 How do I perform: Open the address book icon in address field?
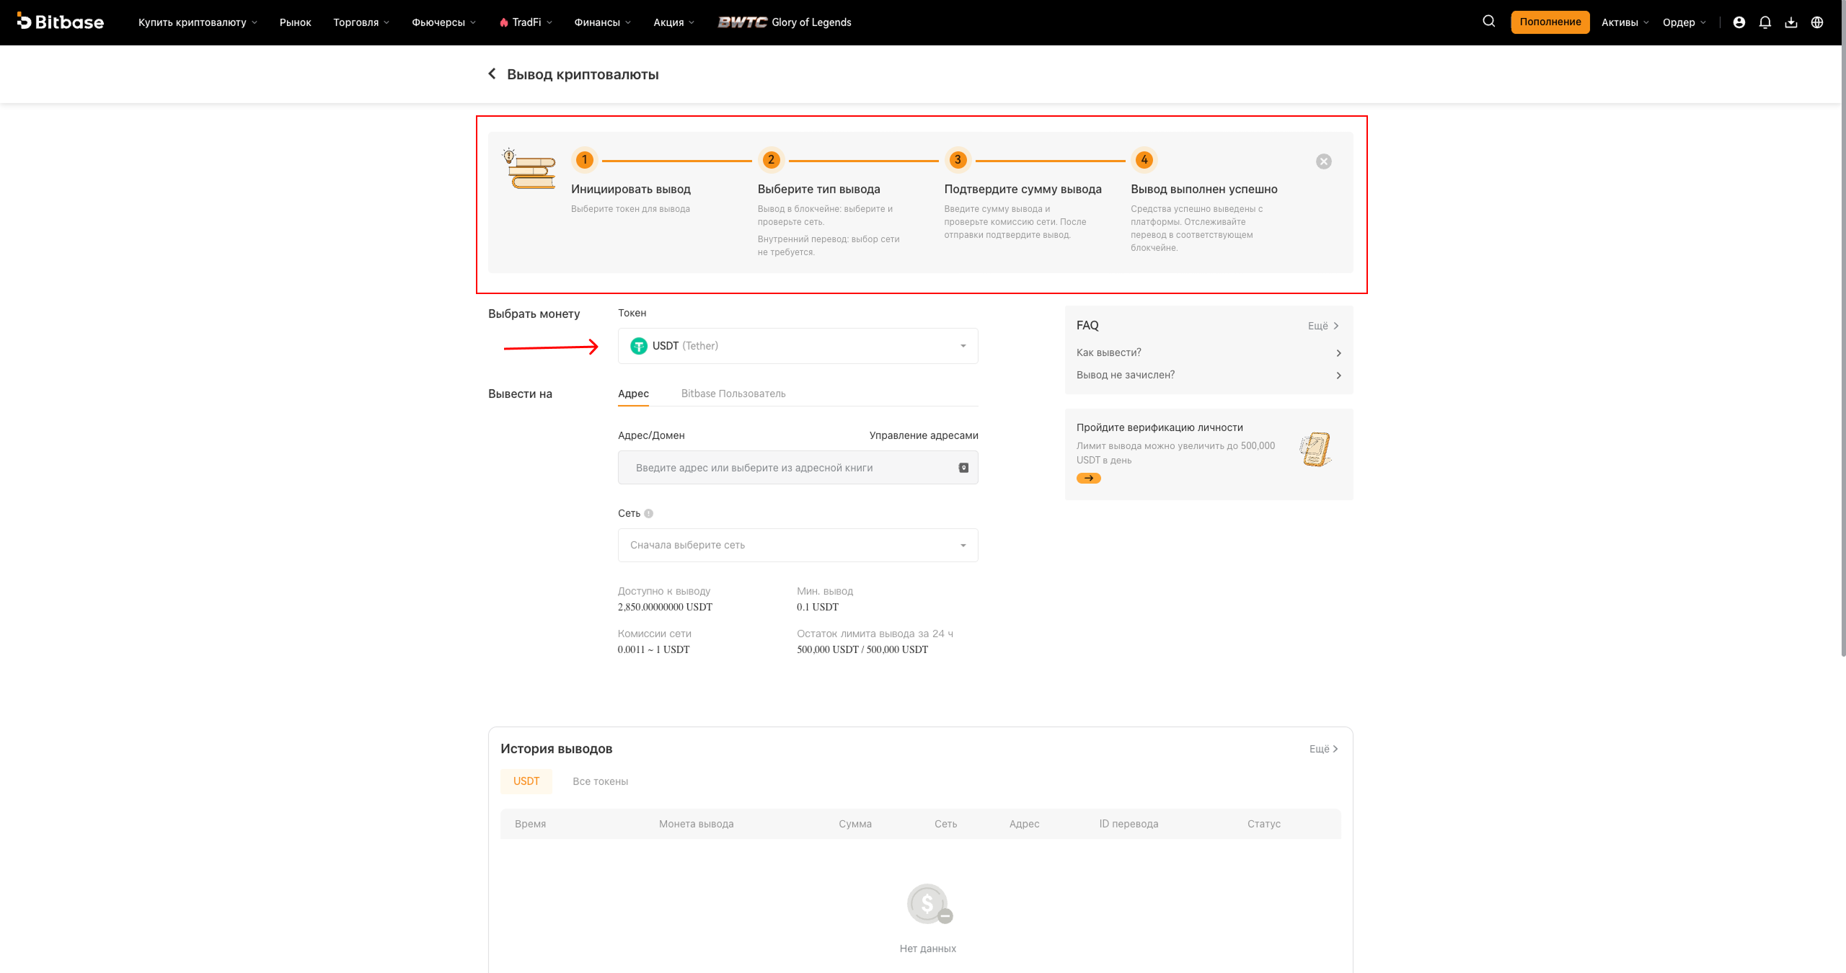(963, 468)
